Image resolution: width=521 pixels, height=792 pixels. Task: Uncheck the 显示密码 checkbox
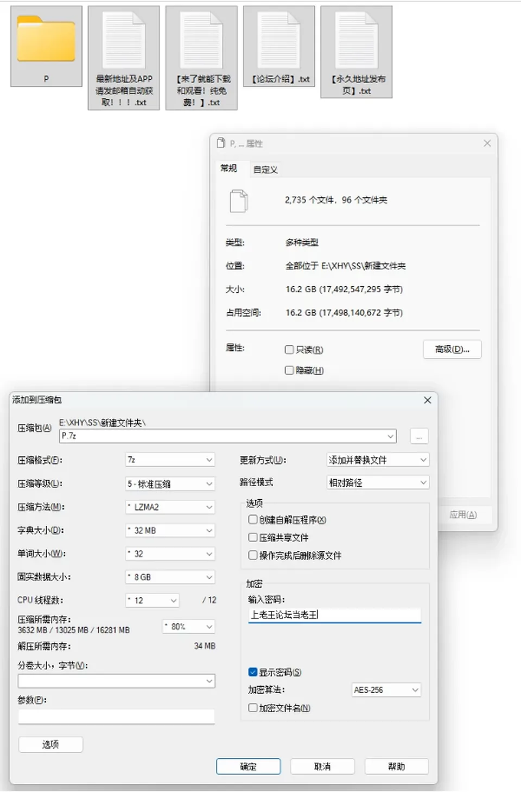tap(253, 672)
